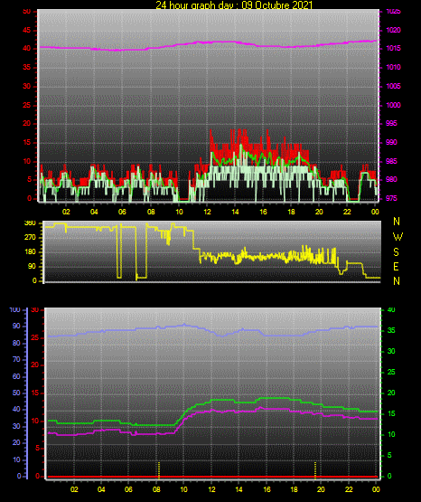Click the 1005 magenta axis label
Image resolution: width=421 pixels, height=502 pixels.
(393, 86)
